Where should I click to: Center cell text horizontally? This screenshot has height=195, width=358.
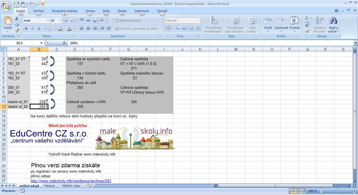click(88, 29)
